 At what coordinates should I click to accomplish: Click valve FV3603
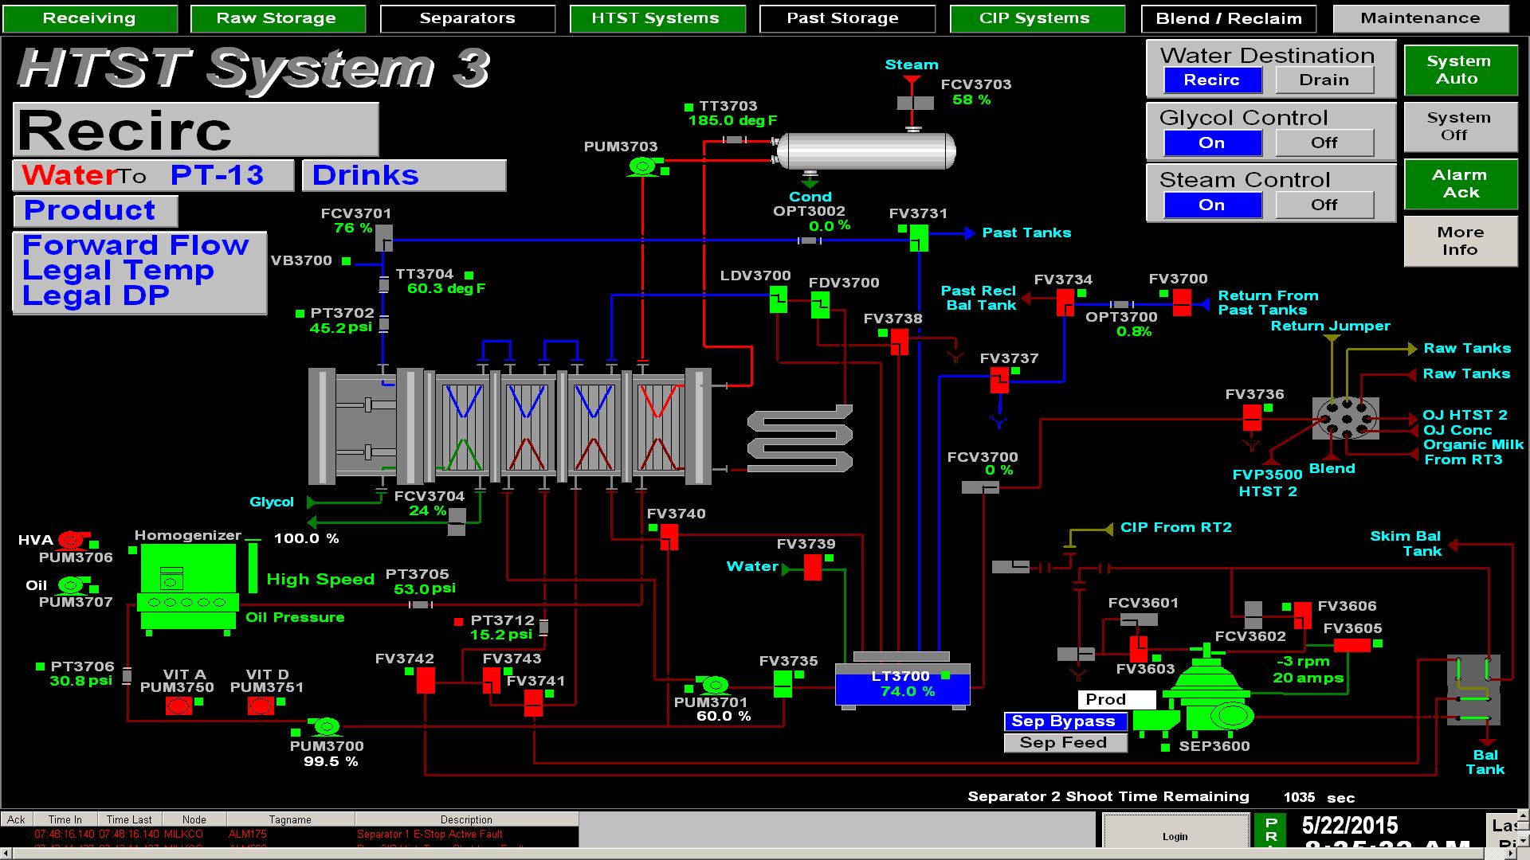(x=1139, y=648)
